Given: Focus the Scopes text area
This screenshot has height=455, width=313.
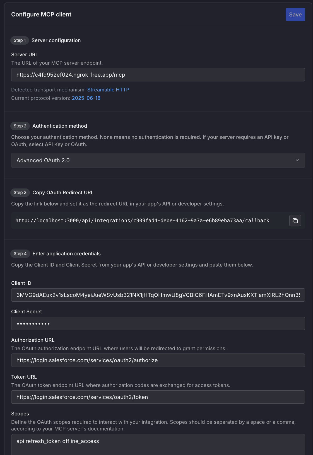Looking at the screenshot, I should click(158, 441).
